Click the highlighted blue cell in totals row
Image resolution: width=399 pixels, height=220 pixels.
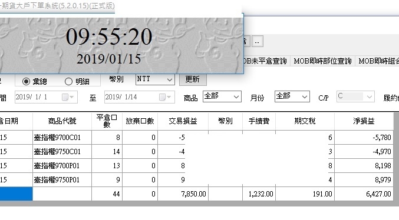click(x=17, y=194)
